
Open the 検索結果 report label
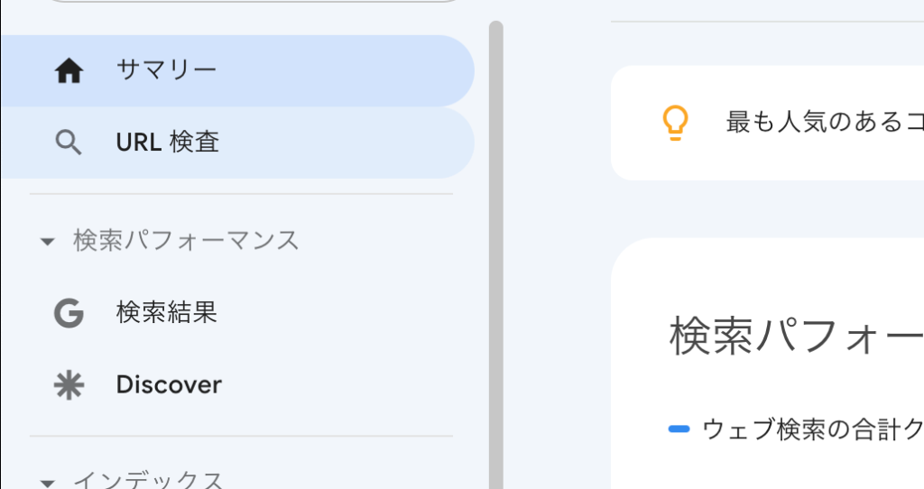(167, 312)
